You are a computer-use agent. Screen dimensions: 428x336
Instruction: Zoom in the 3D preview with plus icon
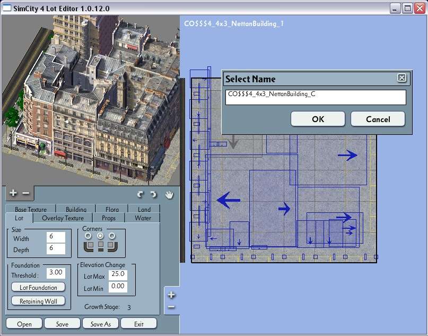click(13, 193)
